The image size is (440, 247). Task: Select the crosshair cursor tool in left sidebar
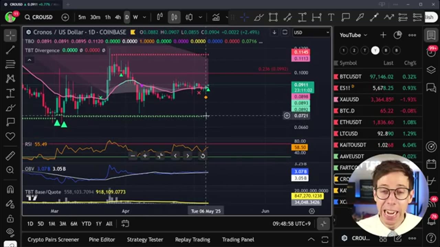(10, 35)
